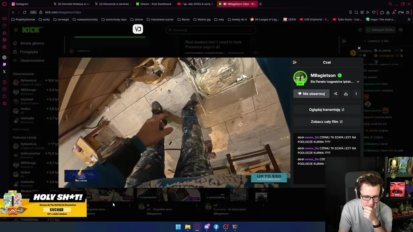Image resolution: width=413 pixels, height=232 pixels.
Task: Open ChatGPT in Opera sidebar
Action: 5,57
